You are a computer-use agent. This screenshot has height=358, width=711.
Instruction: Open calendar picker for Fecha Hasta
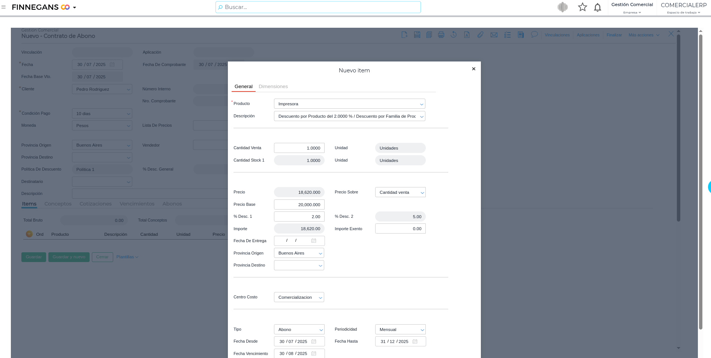pyautogui.click(x=415, y=342)
